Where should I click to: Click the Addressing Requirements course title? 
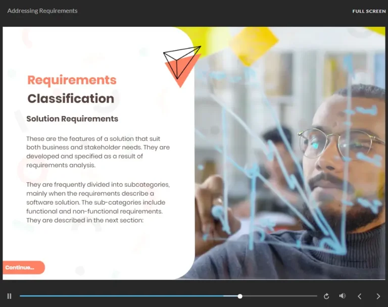tap(42, 11)
